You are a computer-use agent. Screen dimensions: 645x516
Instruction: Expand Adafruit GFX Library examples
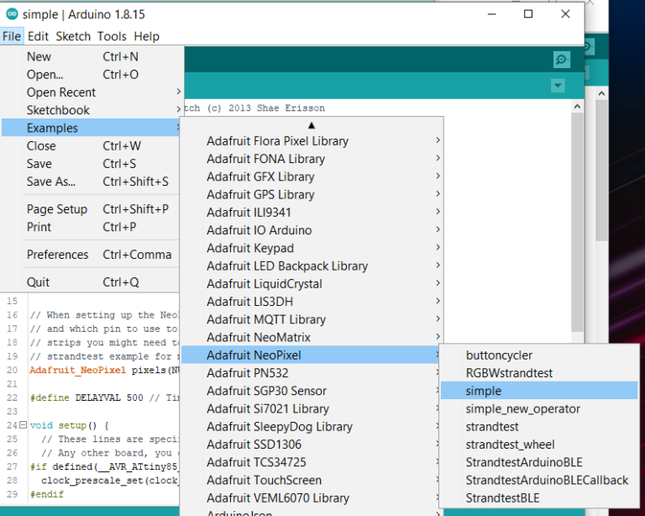[x=312, y=176]
